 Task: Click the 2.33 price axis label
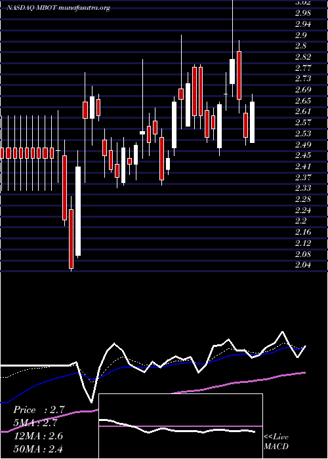303,188
